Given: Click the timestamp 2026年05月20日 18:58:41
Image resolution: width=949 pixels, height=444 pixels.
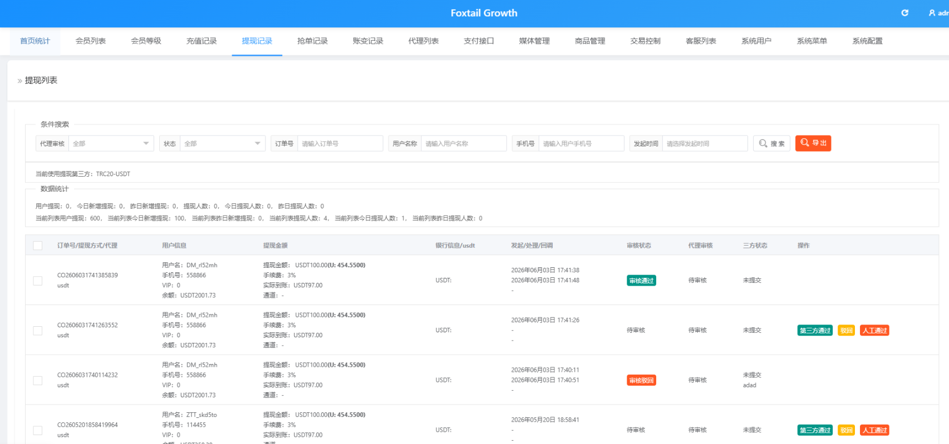Looking at the screenshot, I should click(x=545, y=420).
